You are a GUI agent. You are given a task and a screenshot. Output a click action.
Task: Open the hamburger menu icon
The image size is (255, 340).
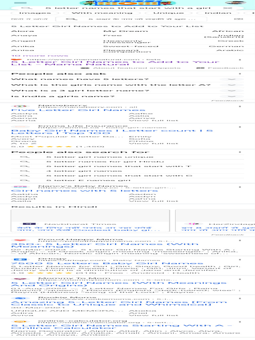(x=20, y=3)
